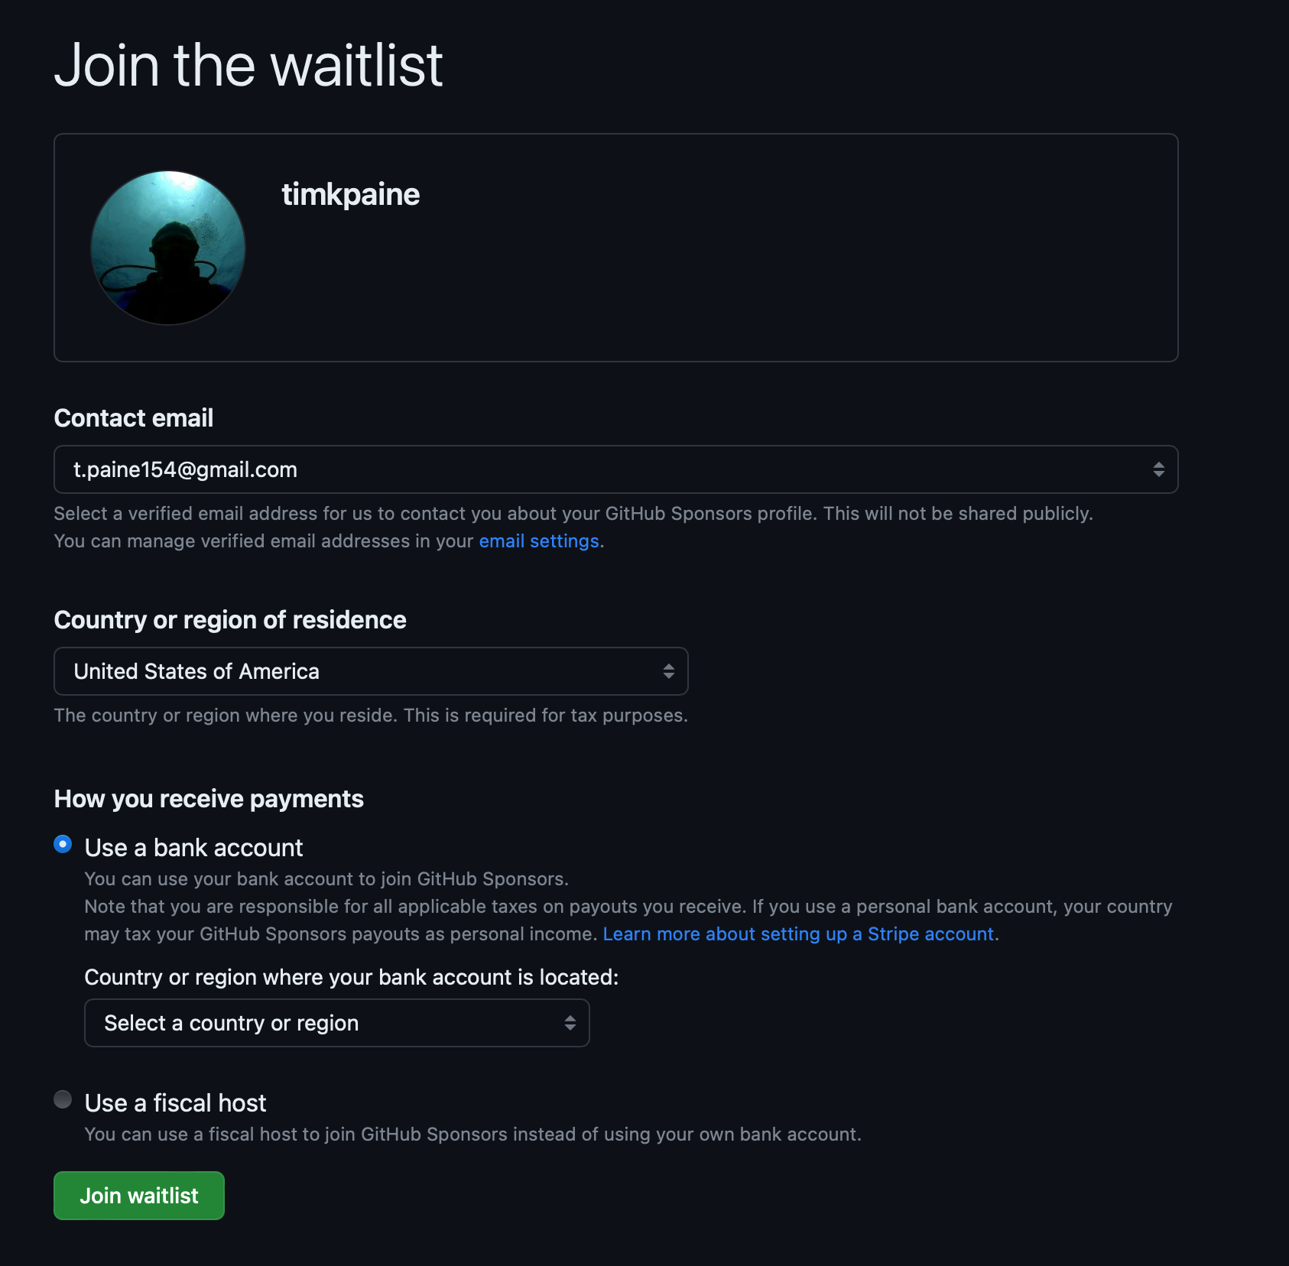
Task: Open the Select a country or region dropdown
Action: point(336,1023)
